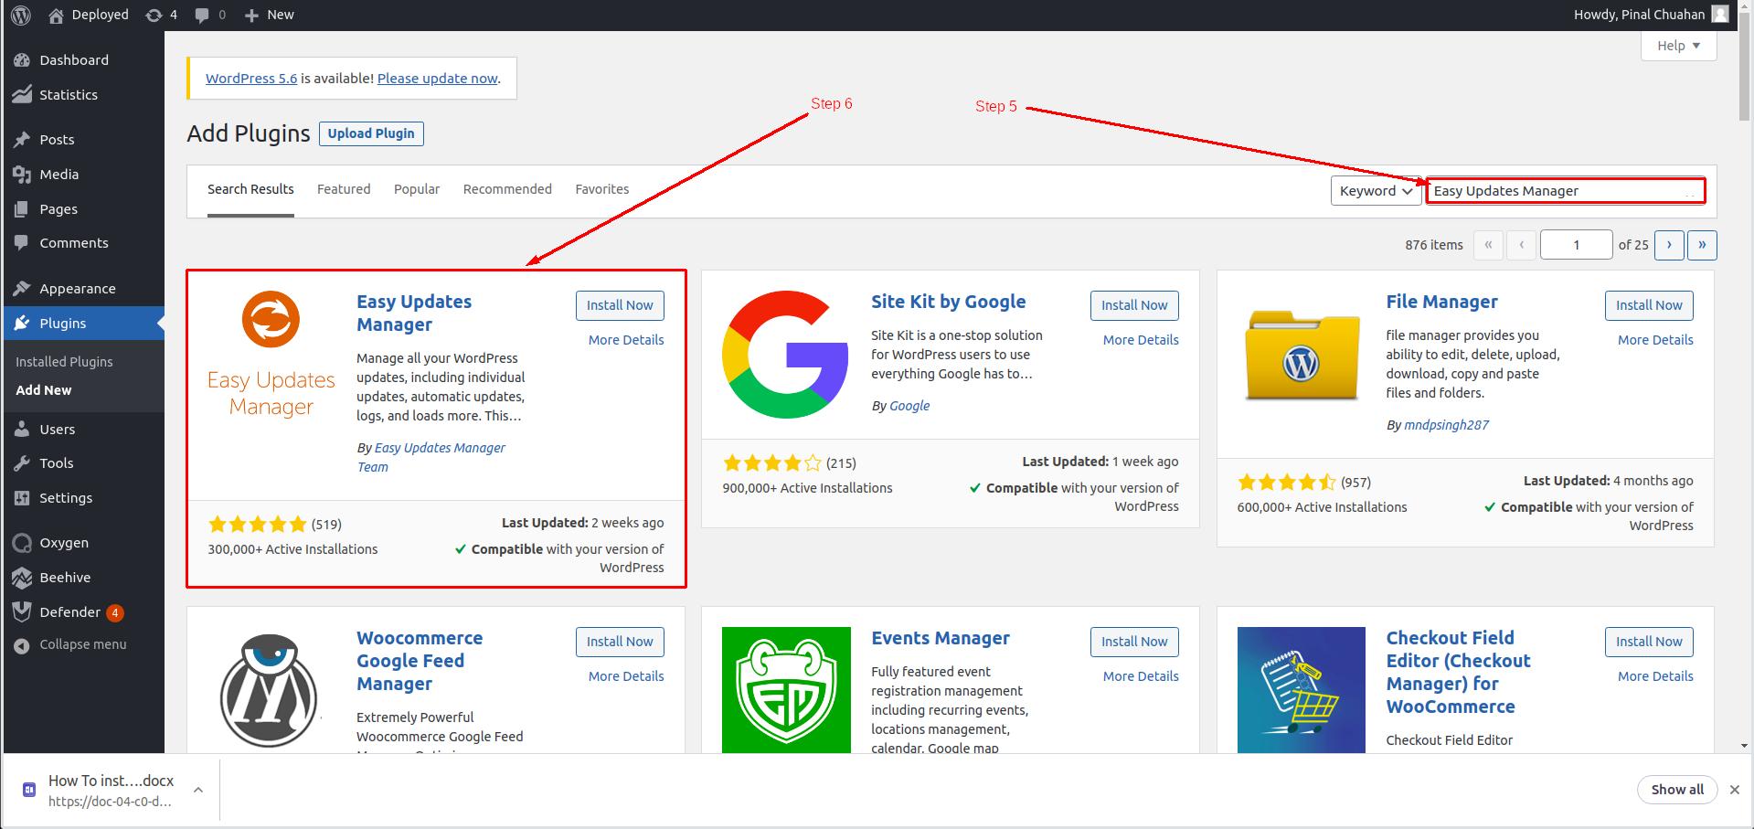Click the plus New content icon

coord(251,15)
